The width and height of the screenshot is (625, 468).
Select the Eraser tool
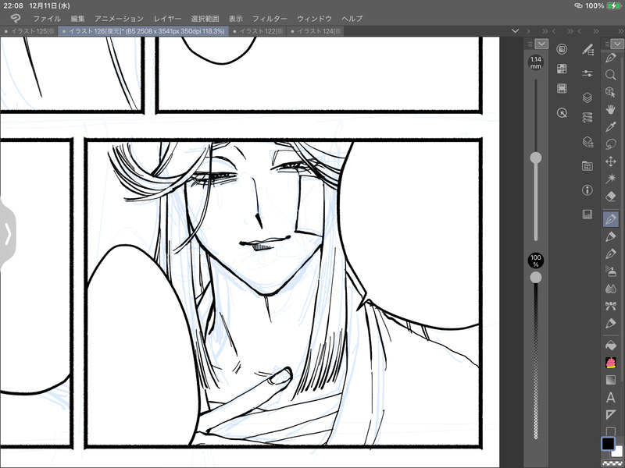pos(611,197)
